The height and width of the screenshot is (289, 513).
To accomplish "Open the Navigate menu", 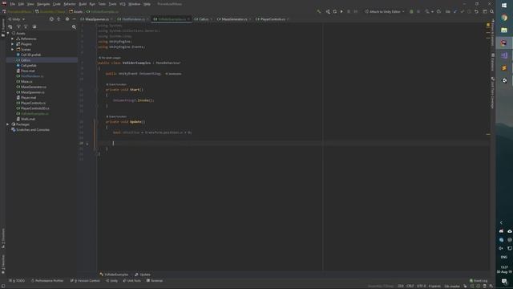I will [43, 4].
